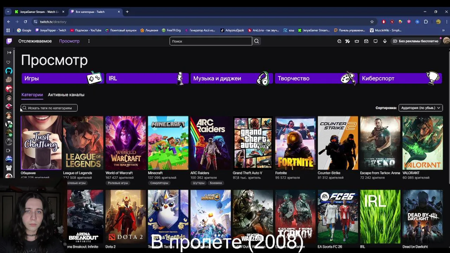Viewport: 450px width, 253px height.
Task: Open Google bookmark
Action: click(24, 30)
